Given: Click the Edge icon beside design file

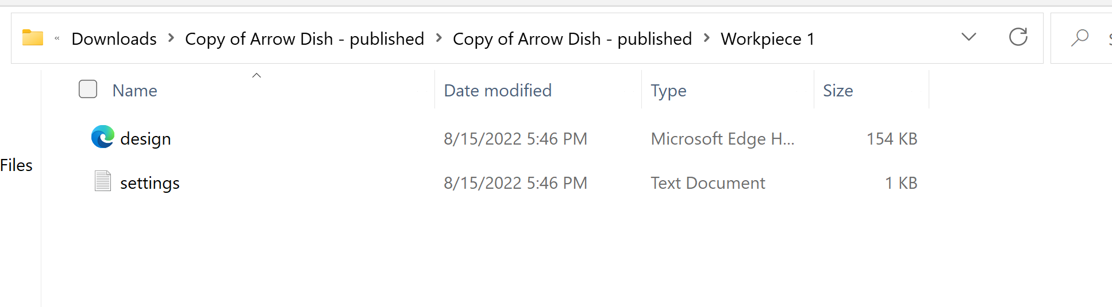Looking at the screenshot, I should (103, 137).
